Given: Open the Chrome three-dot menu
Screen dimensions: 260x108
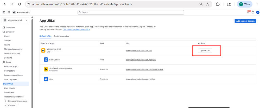Looking at the screenshot, I should pyautogui.click(x=257, y=4).
